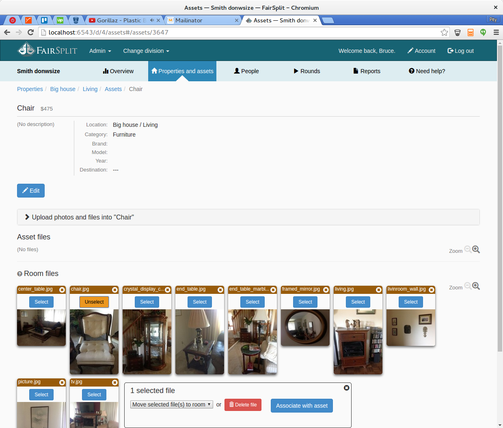Image resolution: width=503 pixels, height=428 pixels.
Task: Click the Pocket-style extension icon
Action: tap(458, 33)
